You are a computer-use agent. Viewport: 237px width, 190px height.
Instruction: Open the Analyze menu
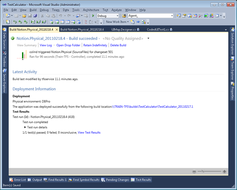point(117,10)
